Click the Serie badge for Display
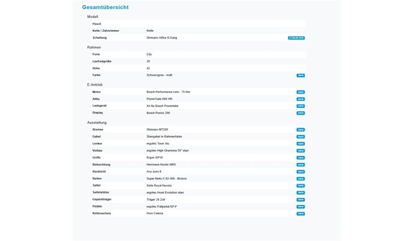 [x=301, y=113]
